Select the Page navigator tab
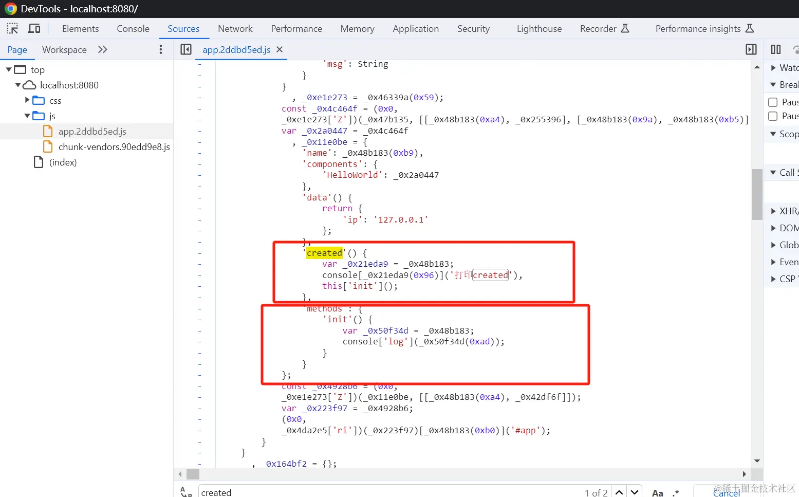The height and width of the screenshot is (497, 799). click(17, 50)
